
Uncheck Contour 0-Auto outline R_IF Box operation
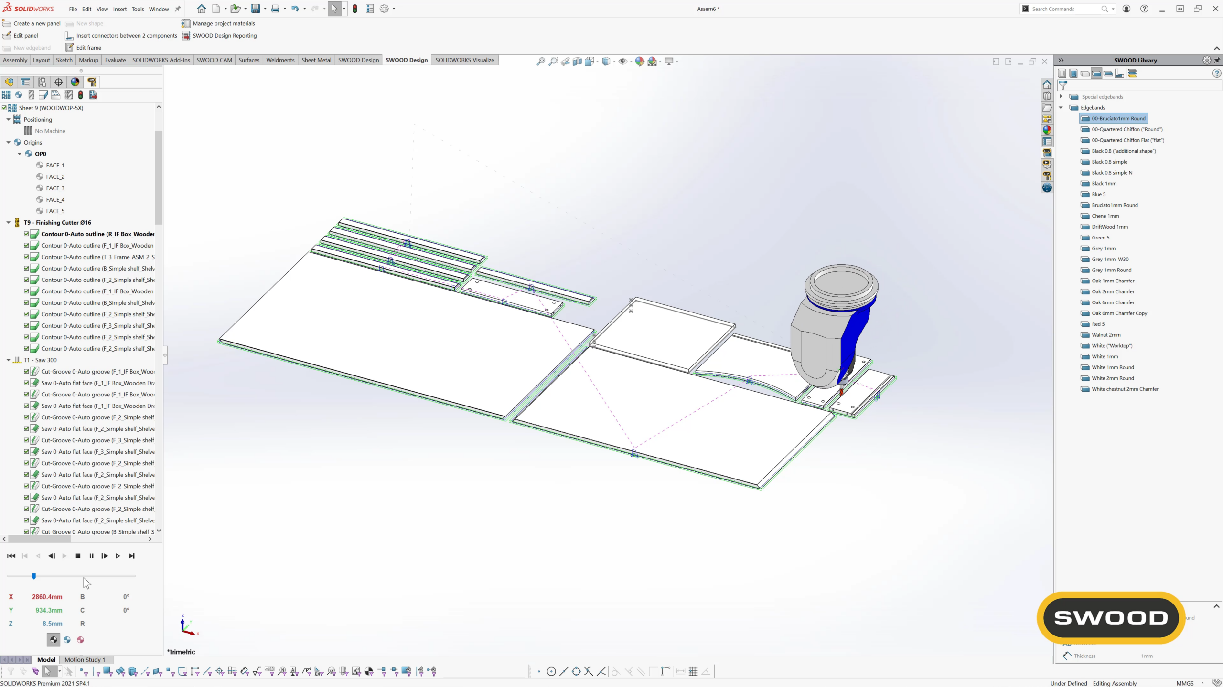point(26,234)
